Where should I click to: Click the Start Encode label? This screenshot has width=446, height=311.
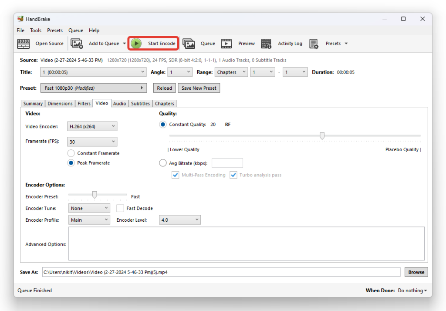click(162, 44)
